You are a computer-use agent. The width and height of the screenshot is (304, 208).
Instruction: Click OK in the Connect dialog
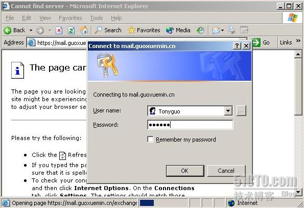click(x=185, y=171)
